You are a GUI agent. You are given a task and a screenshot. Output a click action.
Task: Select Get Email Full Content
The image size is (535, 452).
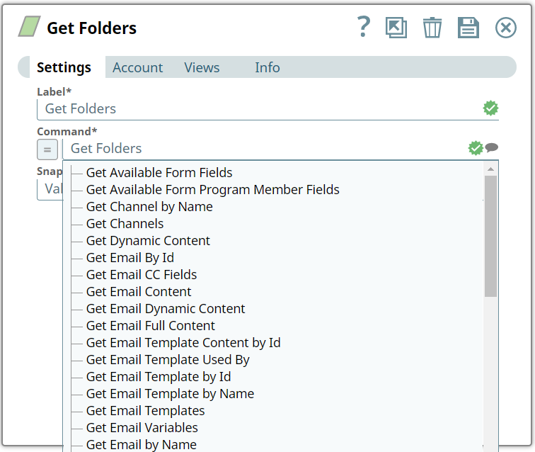click(x=151, y=326)
